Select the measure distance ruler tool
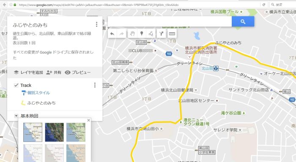The width and height of the screenshot is (296, 162). coord(172,34)
